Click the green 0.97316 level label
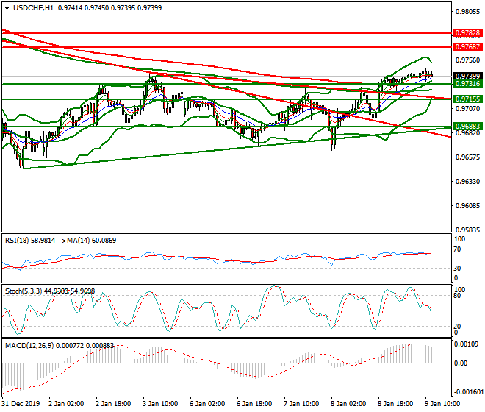The height and width of the screenshot is (412, 485). click(x=467, y=84)
